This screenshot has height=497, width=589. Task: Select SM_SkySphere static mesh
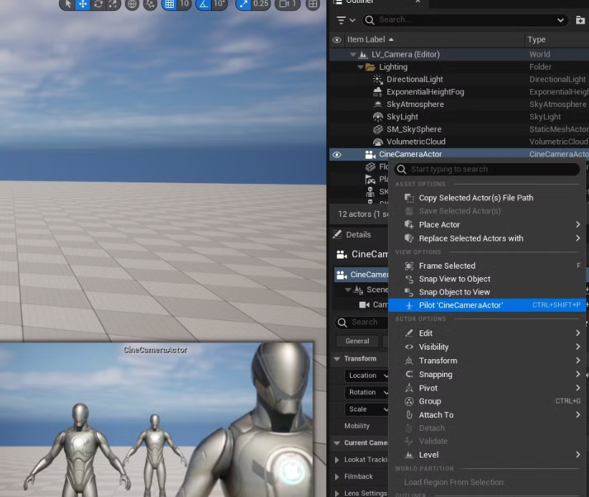pos(414,129)
